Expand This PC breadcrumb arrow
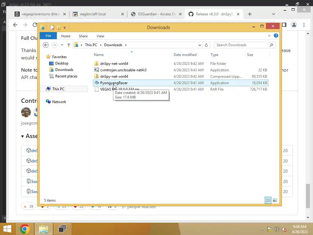This screenshot has width=313, height=235. point(101,45)
